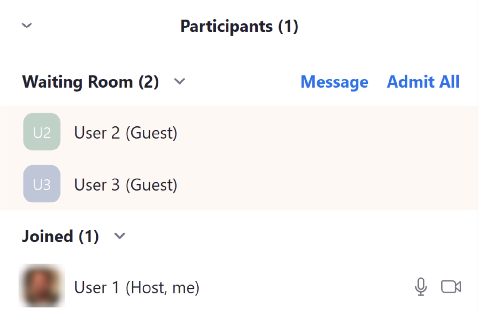Click empty space in User 2's waiting row
The image size is (478, 313).
(320, 133)
